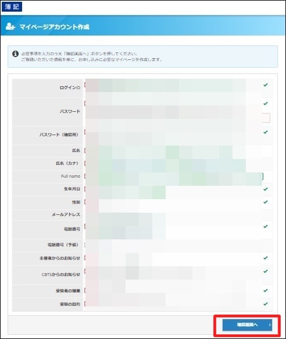
Task: Click the 確認画面へ button
Action: click(247, 325)
